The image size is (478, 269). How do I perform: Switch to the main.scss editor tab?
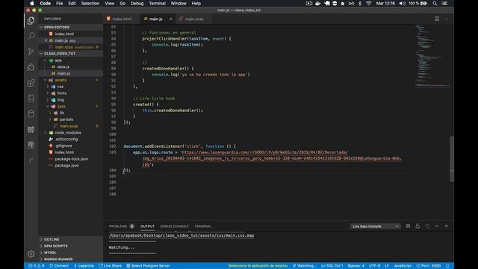pos(194,19)
